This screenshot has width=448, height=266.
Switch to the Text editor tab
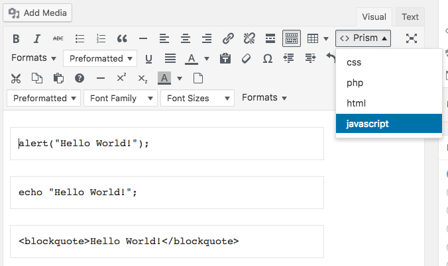click(410, 17)
